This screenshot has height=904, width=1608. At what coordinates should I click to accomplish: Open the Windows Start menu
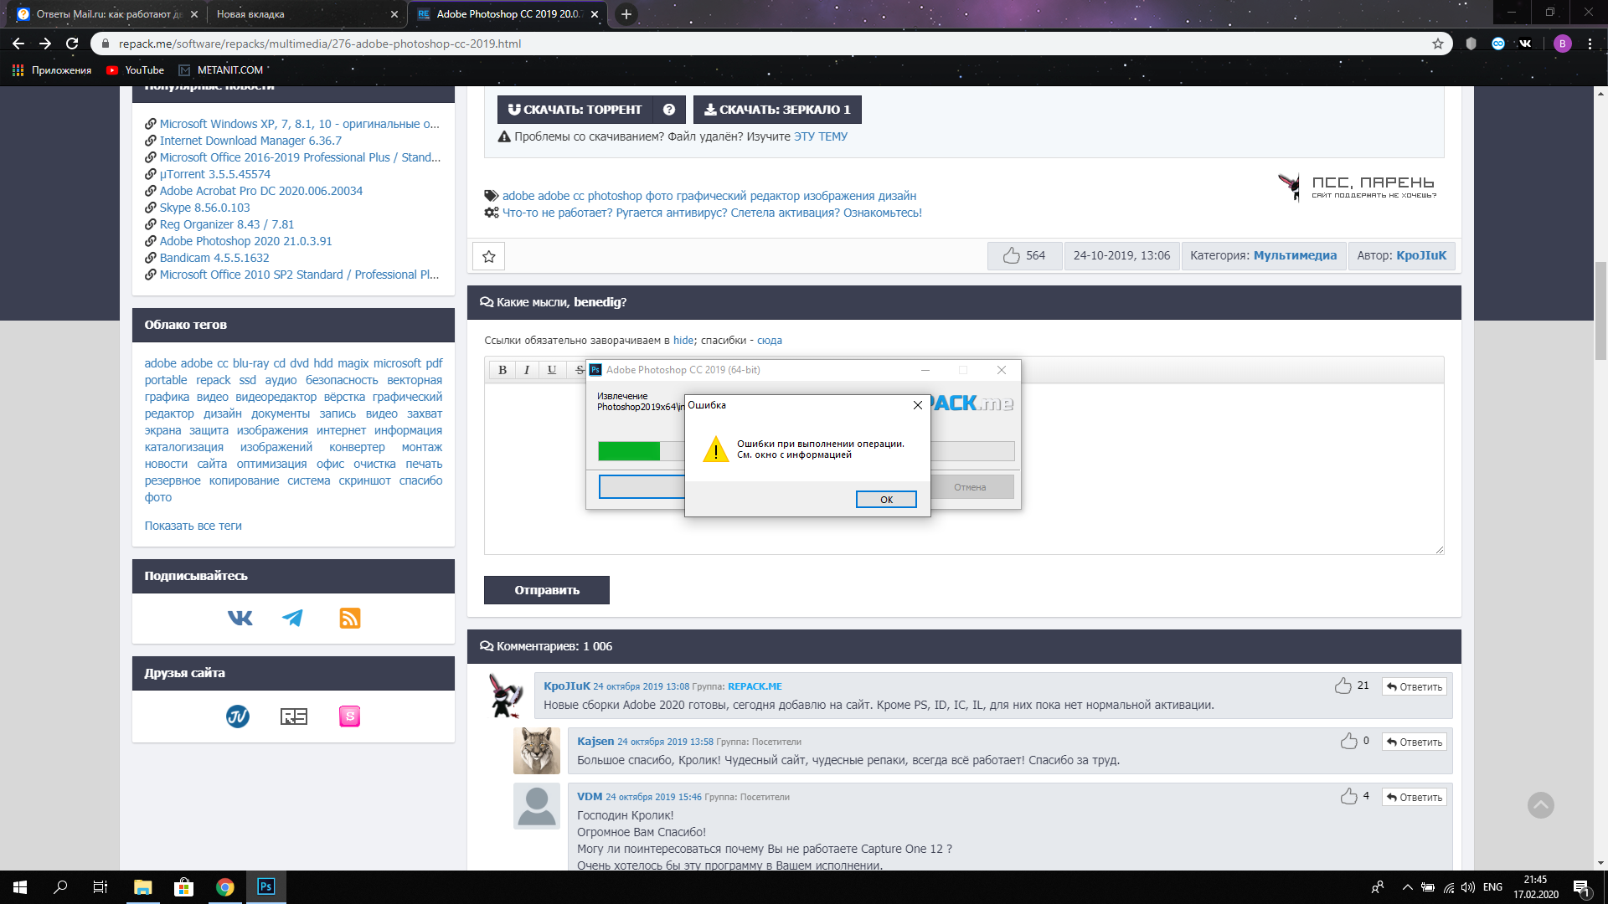[x=20, y=887]
